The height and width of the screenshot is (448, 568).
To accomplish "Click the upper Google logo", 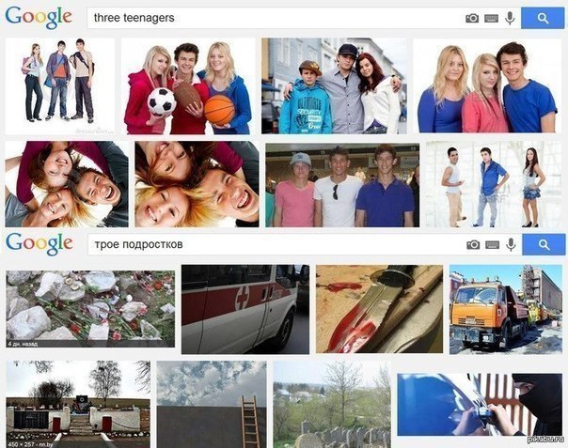I will point(39,17).
